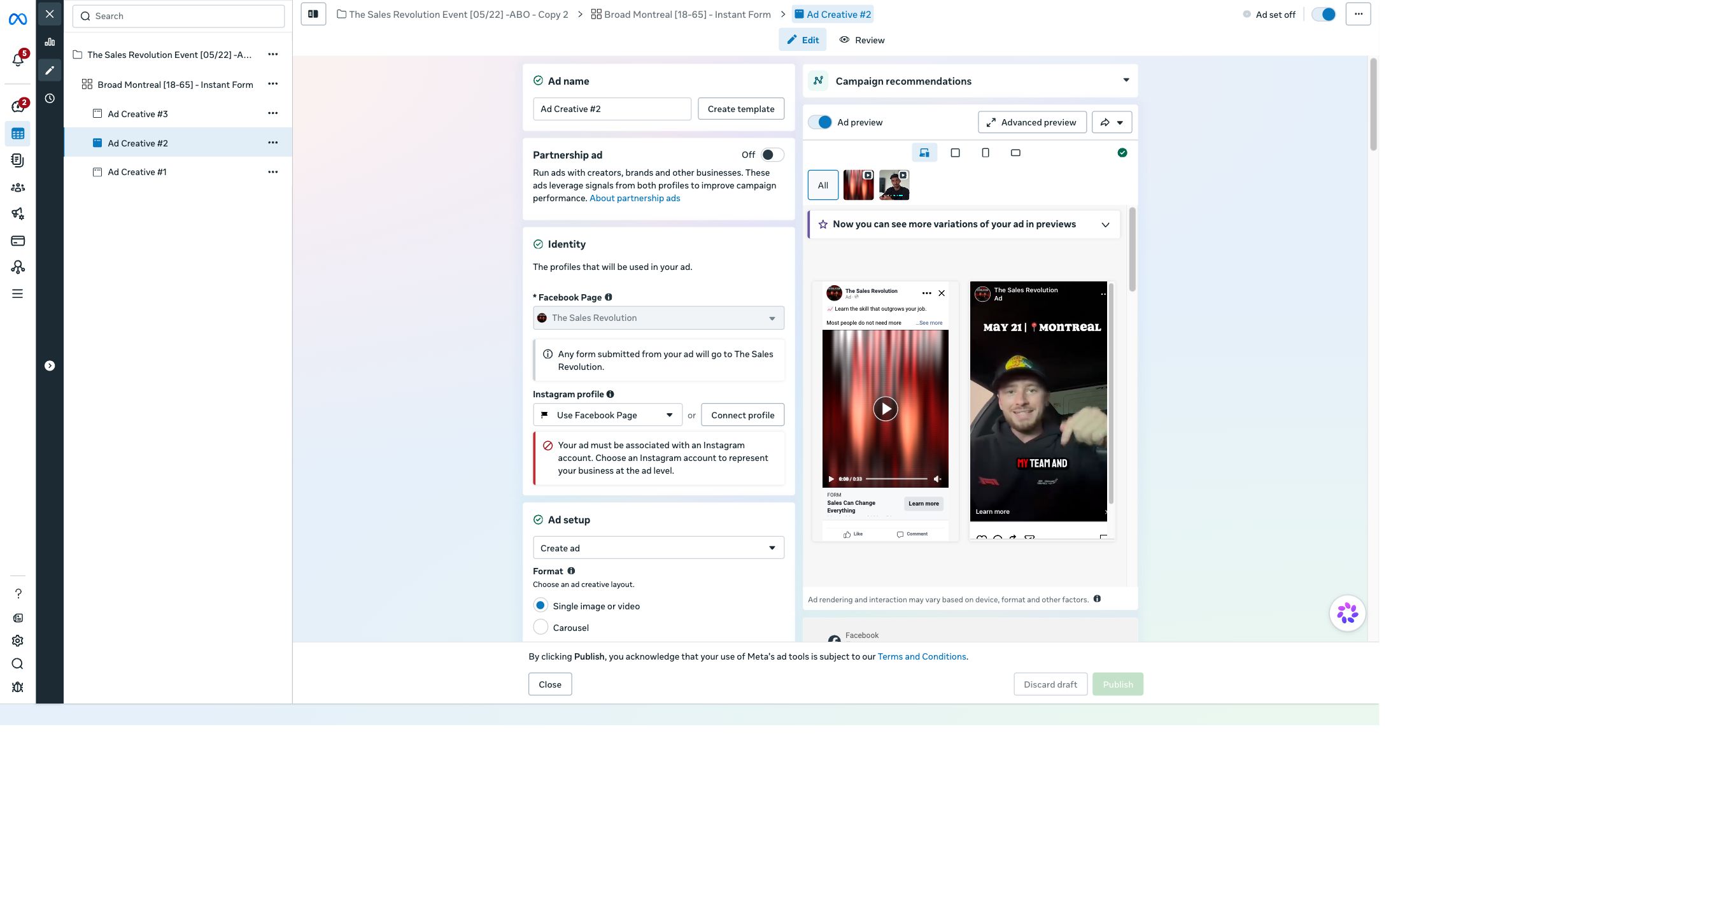
Task: Click the Ad name input field
Action: coord(612,108)
